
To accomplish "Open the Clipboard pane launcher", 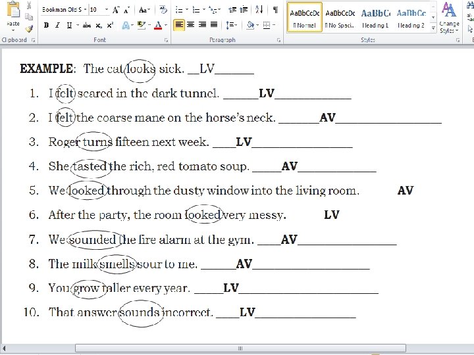I will click(x=33, y=40).
